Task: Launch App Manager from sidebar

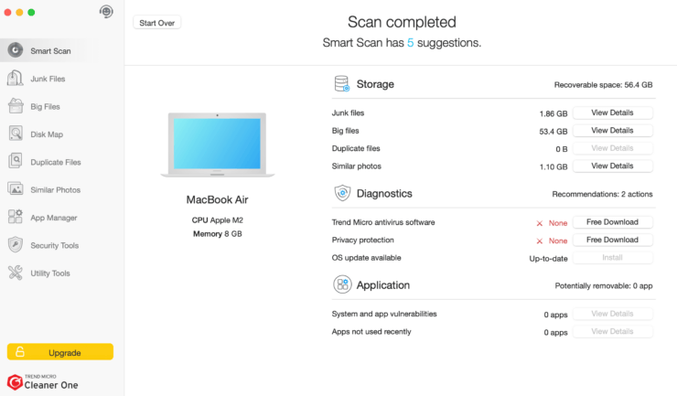Action: click(x=15, y=218)
